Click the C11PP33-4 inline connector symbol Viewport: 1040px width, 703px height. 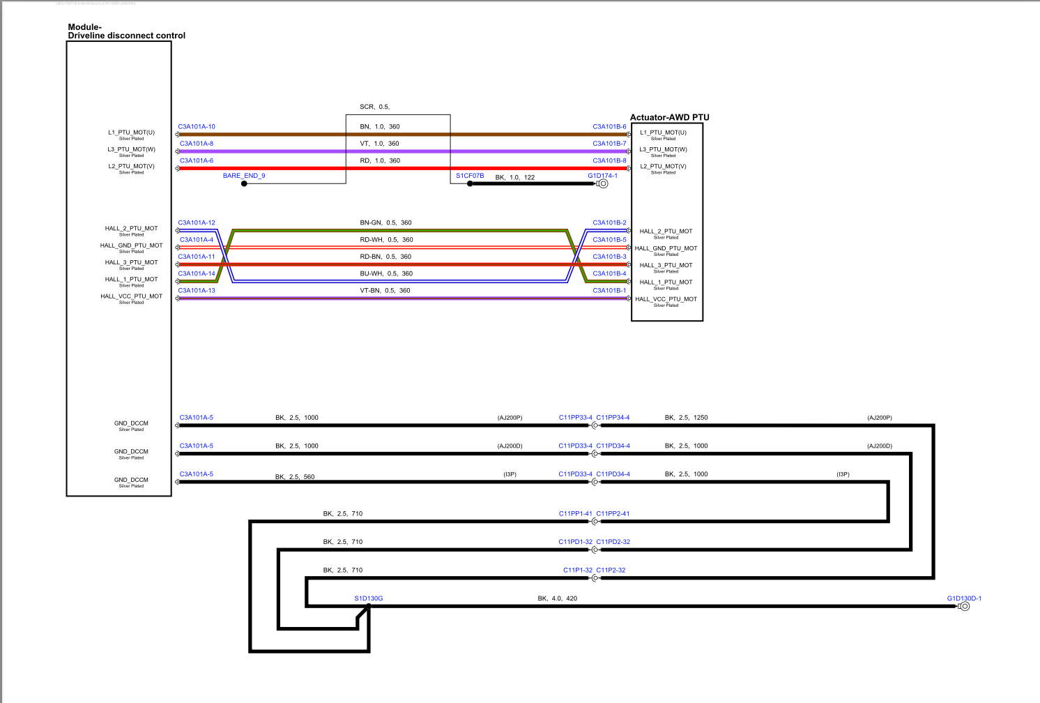pos(595,425)
